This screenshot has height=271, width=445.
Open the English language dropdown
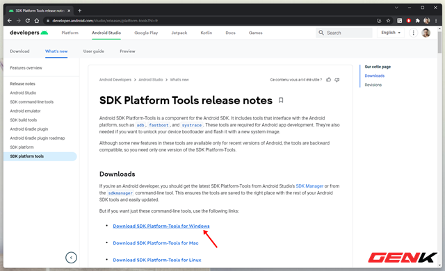[391, 33]
